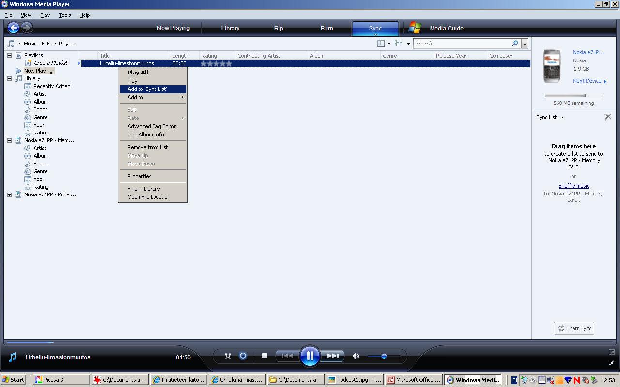Select Advanced Tag Editor menu entry
Image resolution: width=620 pixels, height=387 pixels.
(153, 126)
